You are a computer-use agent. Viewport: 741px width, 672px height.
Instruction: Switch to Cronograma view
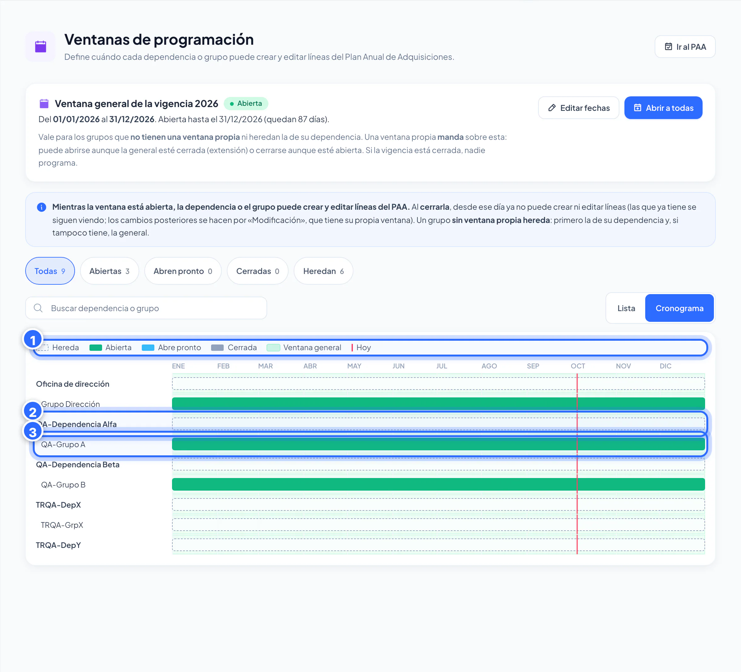[x=679, y=308]
